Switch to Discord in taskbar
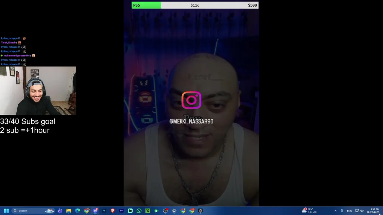 [95, 211]
